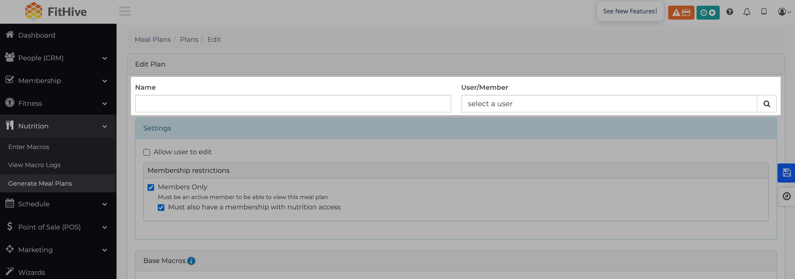
Task: Go to Meal Plans breadcrumb link
Action: point(152,39)
